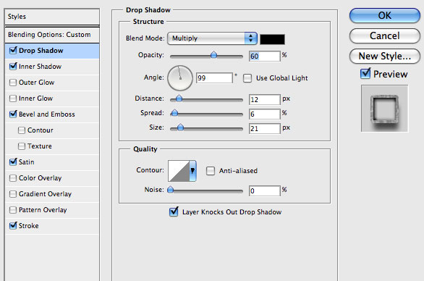Click the Spread slider handle
Image resolution: width=424 pixels, height=281 pixels.
pos(174,112)
